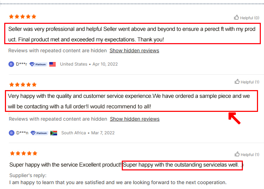The height and width of the screenshot is (189, 264).
Task: Click the "Very happy with the quality" review
Action: [x=129, y=101]
